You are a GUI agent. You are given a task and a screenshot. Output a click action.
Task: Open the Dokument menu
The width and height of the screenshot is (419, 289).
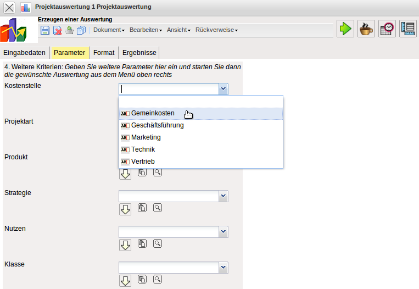point(109,30)
